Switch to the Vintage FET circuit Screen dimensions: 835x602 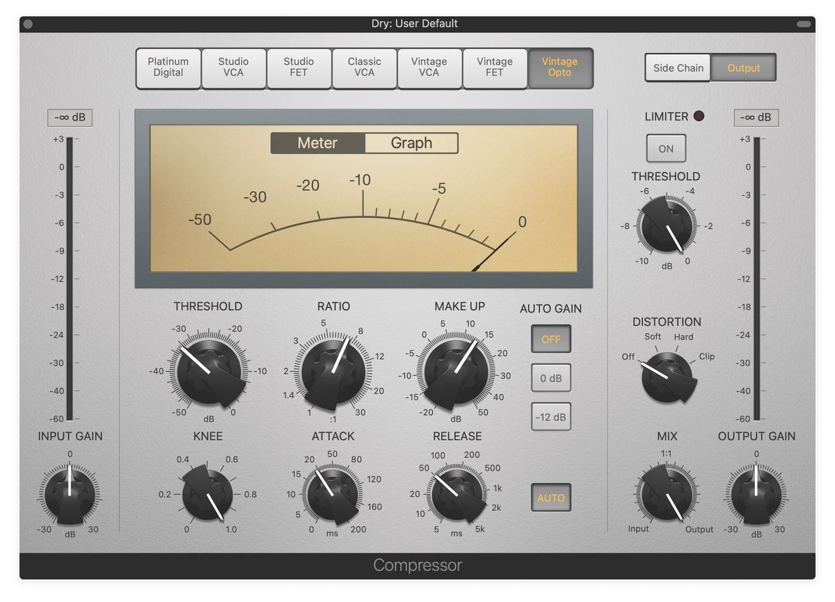(495, 68)
